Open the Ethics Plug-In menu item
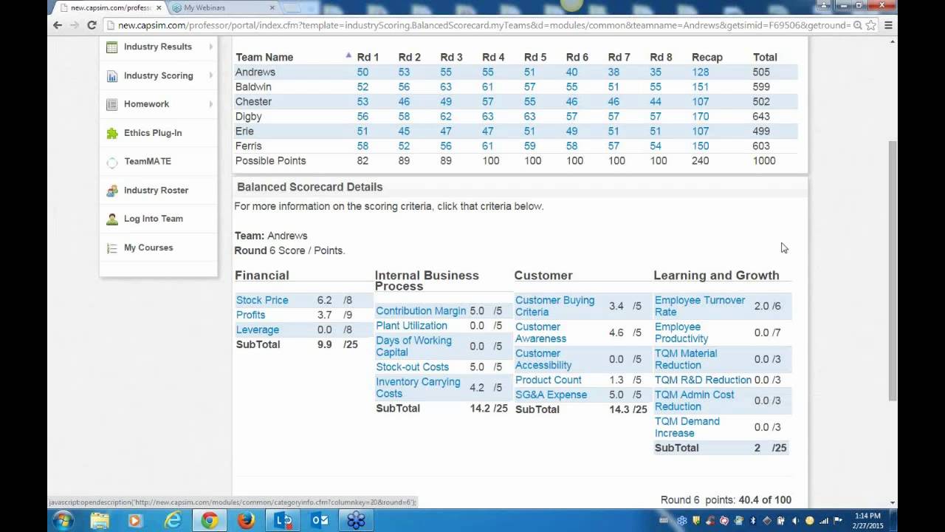 [x=153, y=133]
